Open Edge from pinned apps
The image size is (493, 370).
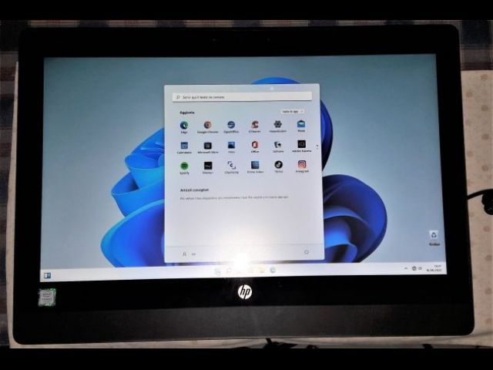coord(184,127)
